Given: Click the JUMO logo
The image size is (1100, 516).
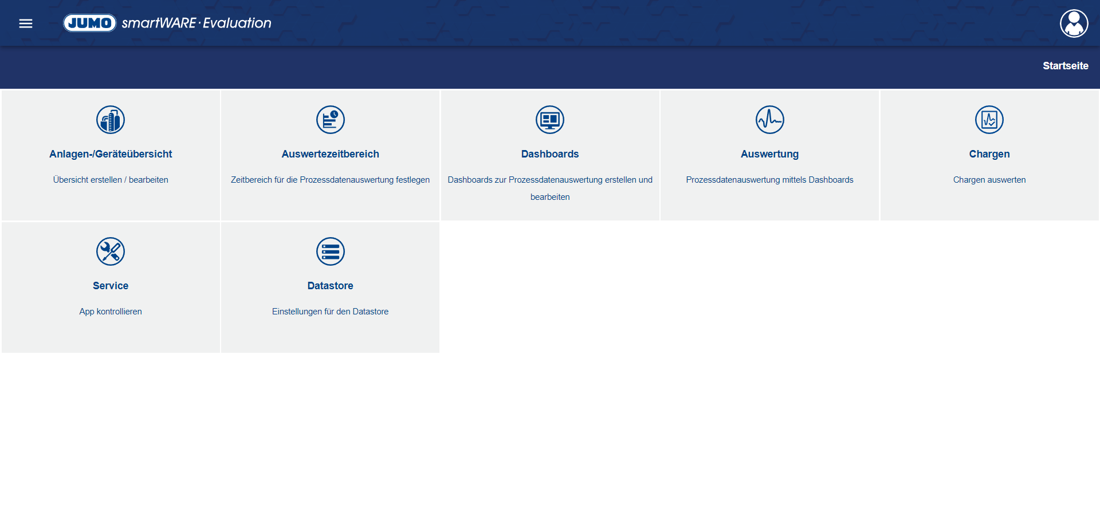Looking at the screenshot, I should (90, 23).
